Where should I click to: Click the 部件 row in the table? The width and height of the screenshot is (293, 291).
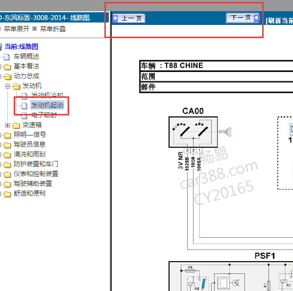pos(217,87)
